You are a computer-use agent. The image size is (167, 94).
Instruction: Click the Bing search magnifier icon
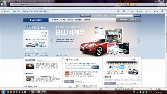(163, 5)
